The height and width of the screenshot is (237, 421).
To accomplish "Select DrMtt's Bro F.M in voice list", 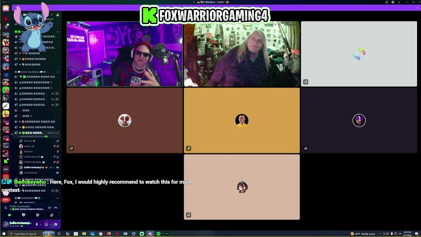I will (39, 157).
